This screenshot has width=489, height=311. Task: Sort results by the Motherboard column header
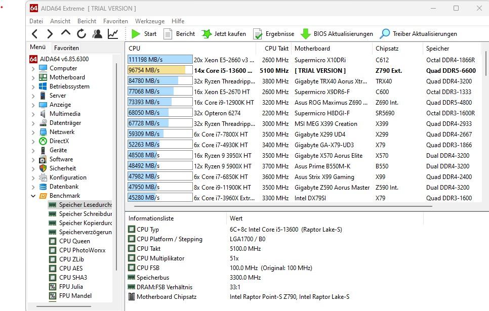pos(332,49)
